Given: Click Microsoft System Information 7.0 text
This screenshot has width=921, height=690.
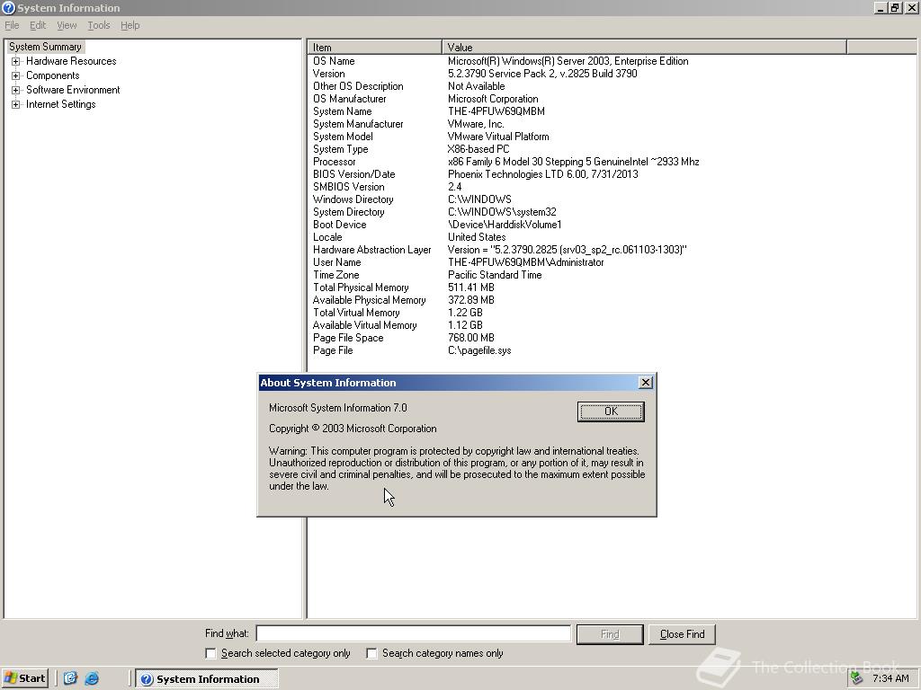Looking at the screenshot, I should (338, 408).
